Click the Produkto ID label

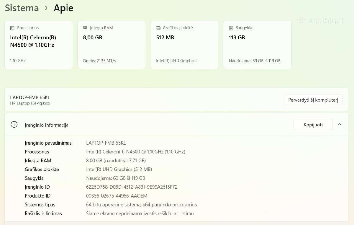[38, 196]
